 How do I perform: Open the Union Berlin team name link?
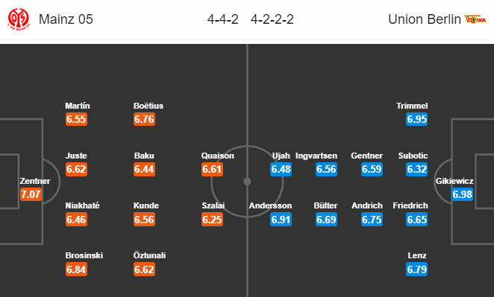point(425,19)
